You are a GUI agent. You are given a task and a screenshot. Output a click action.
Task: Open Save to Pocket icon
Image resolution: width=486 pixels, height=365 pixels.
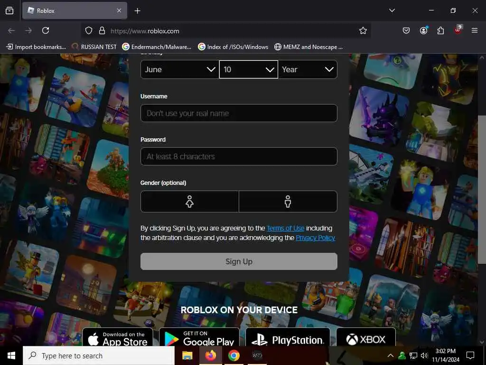click(x=406, y=30)
